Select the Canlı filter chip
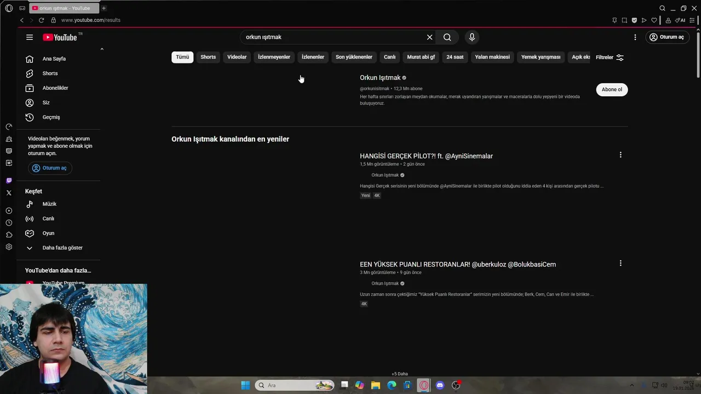 click(x=389, y=57)
